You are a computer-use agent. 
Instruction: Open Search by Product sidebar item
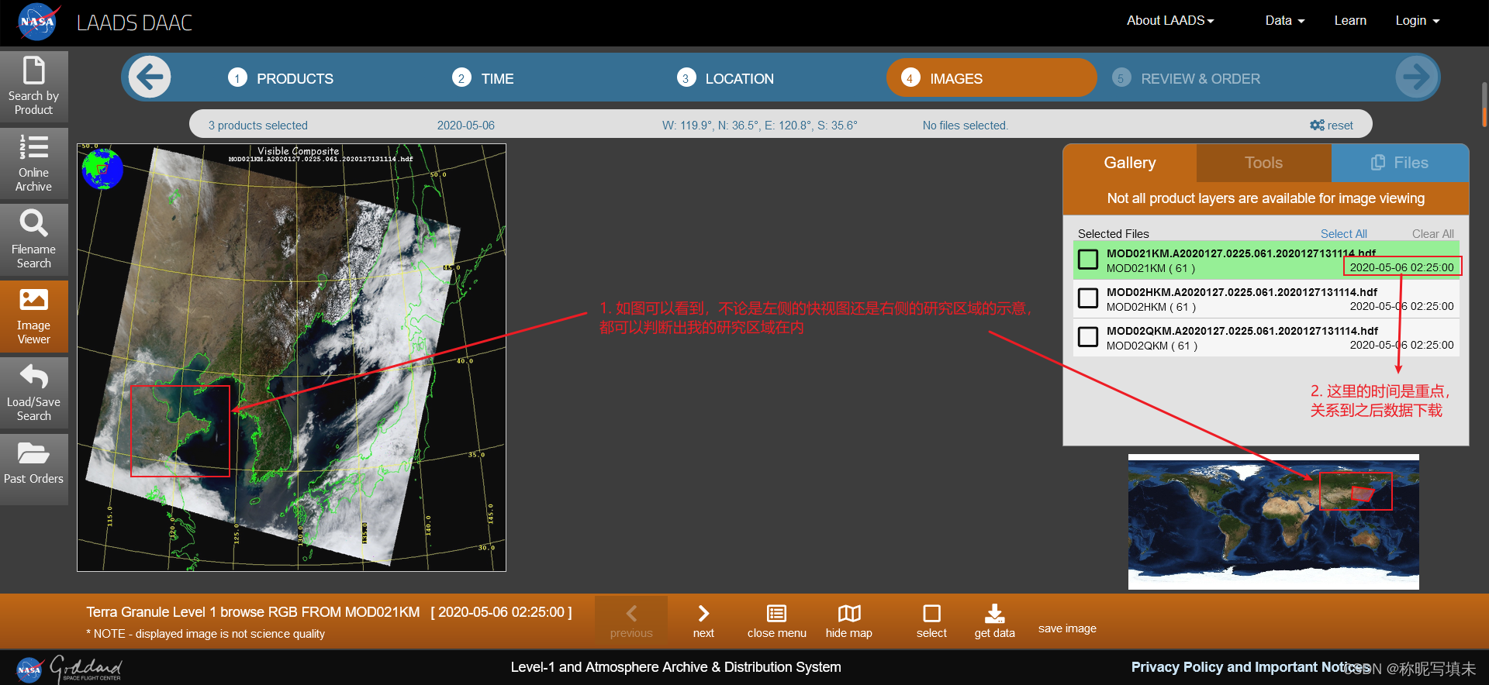[33, 87]
